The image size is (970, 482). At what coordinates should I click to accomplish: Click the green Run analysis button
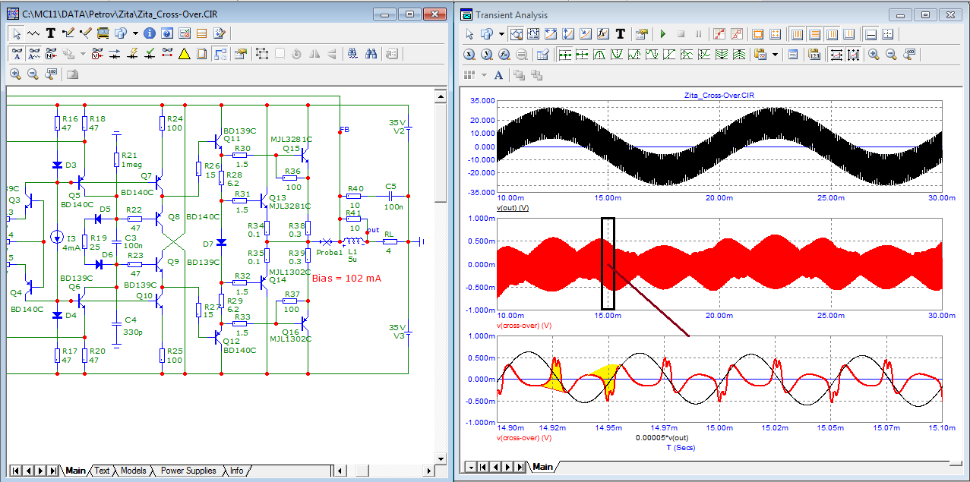coord(662,34)
